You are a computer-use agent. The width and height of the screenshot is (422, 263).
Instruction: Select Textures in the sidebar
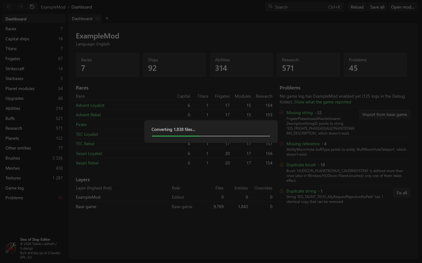(x=34, y=178)
